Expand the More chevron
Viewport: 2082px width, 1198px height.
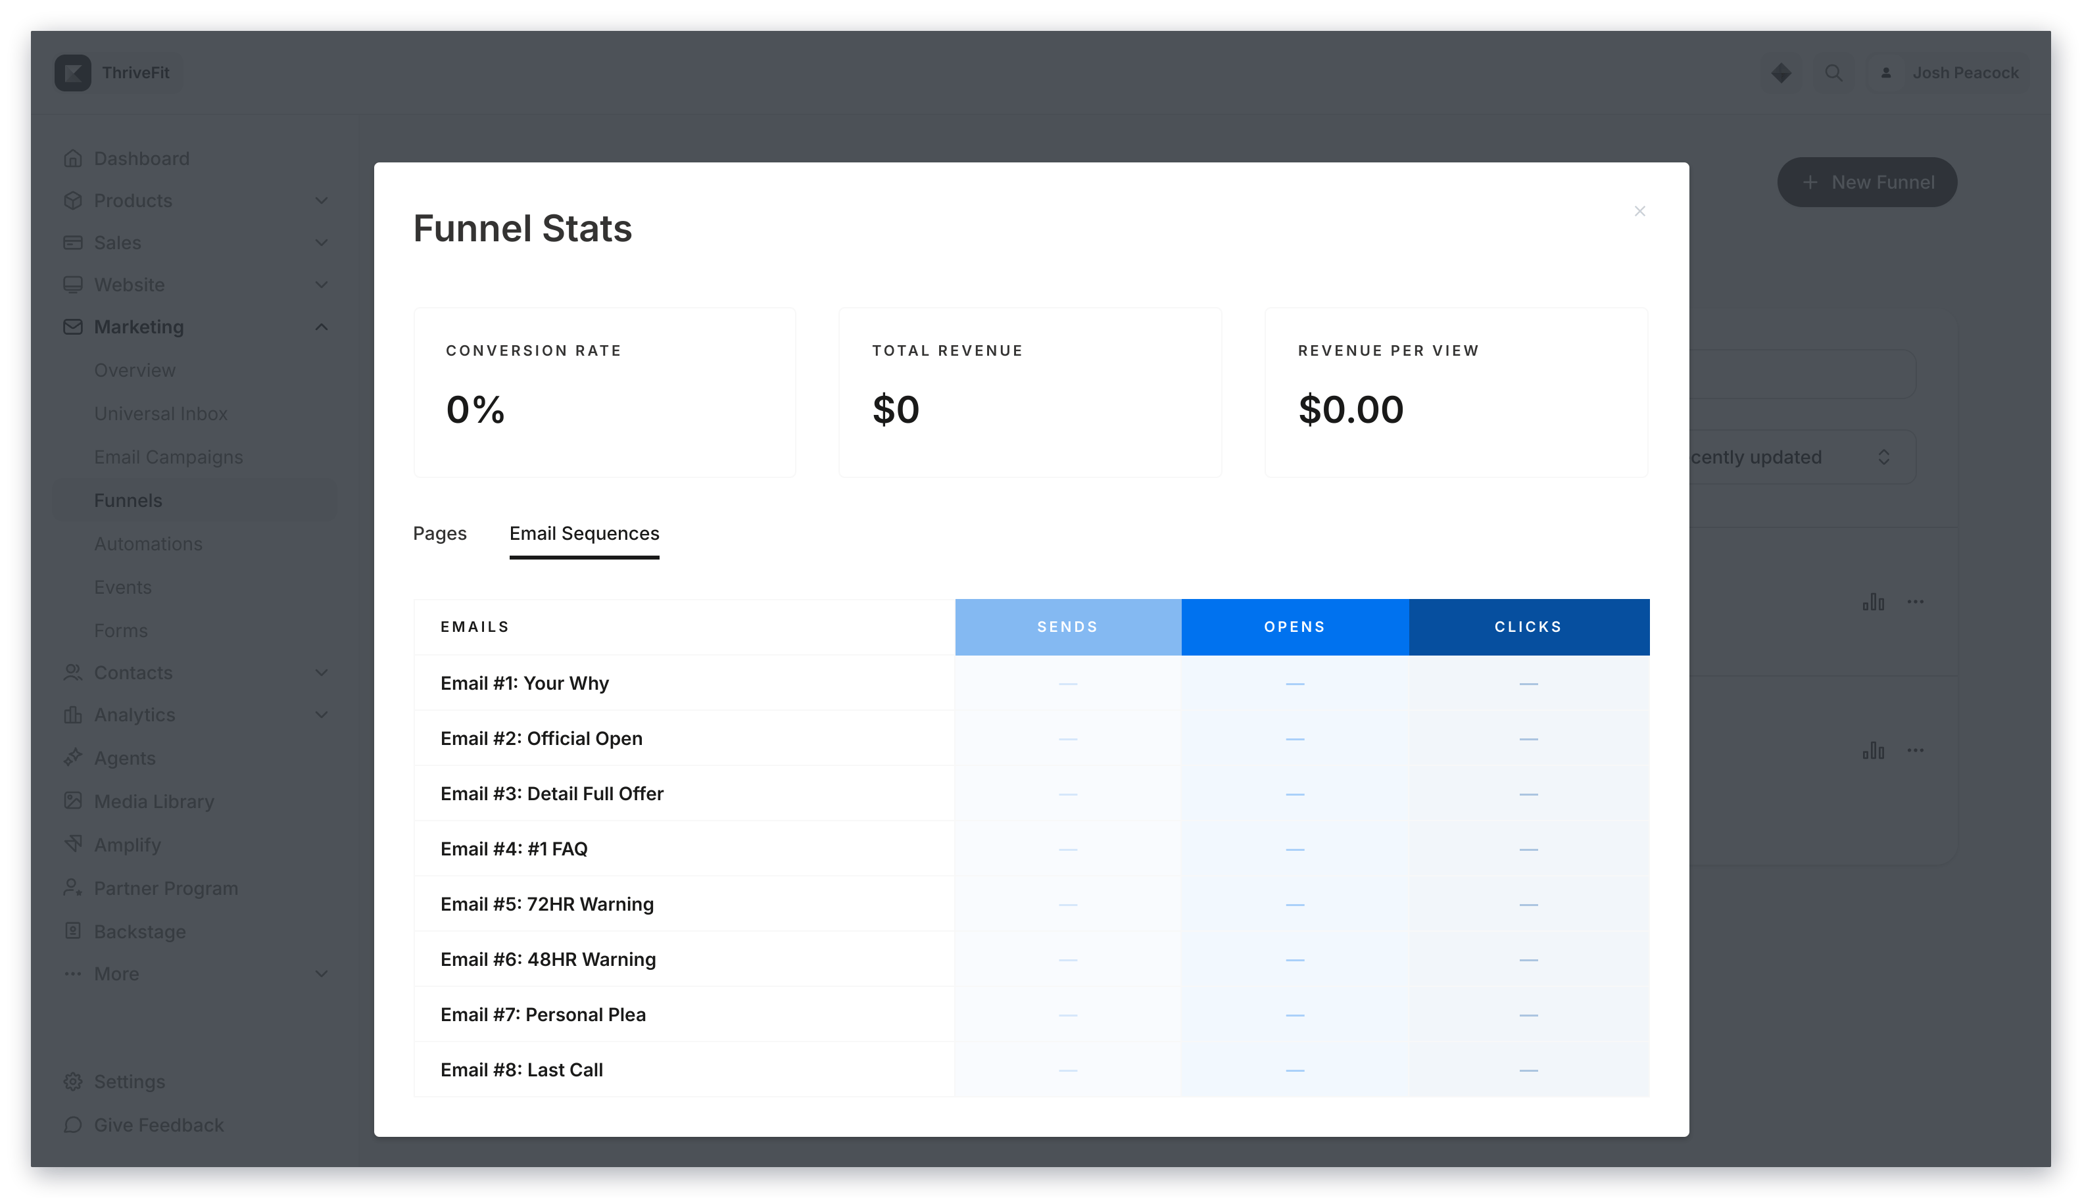pyautogui.click(x=321, y=973)
